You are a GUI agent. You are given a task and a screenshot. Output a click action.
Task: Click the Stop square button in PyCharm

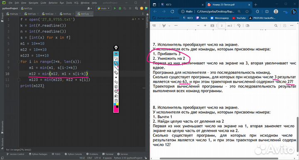point(130,8)
